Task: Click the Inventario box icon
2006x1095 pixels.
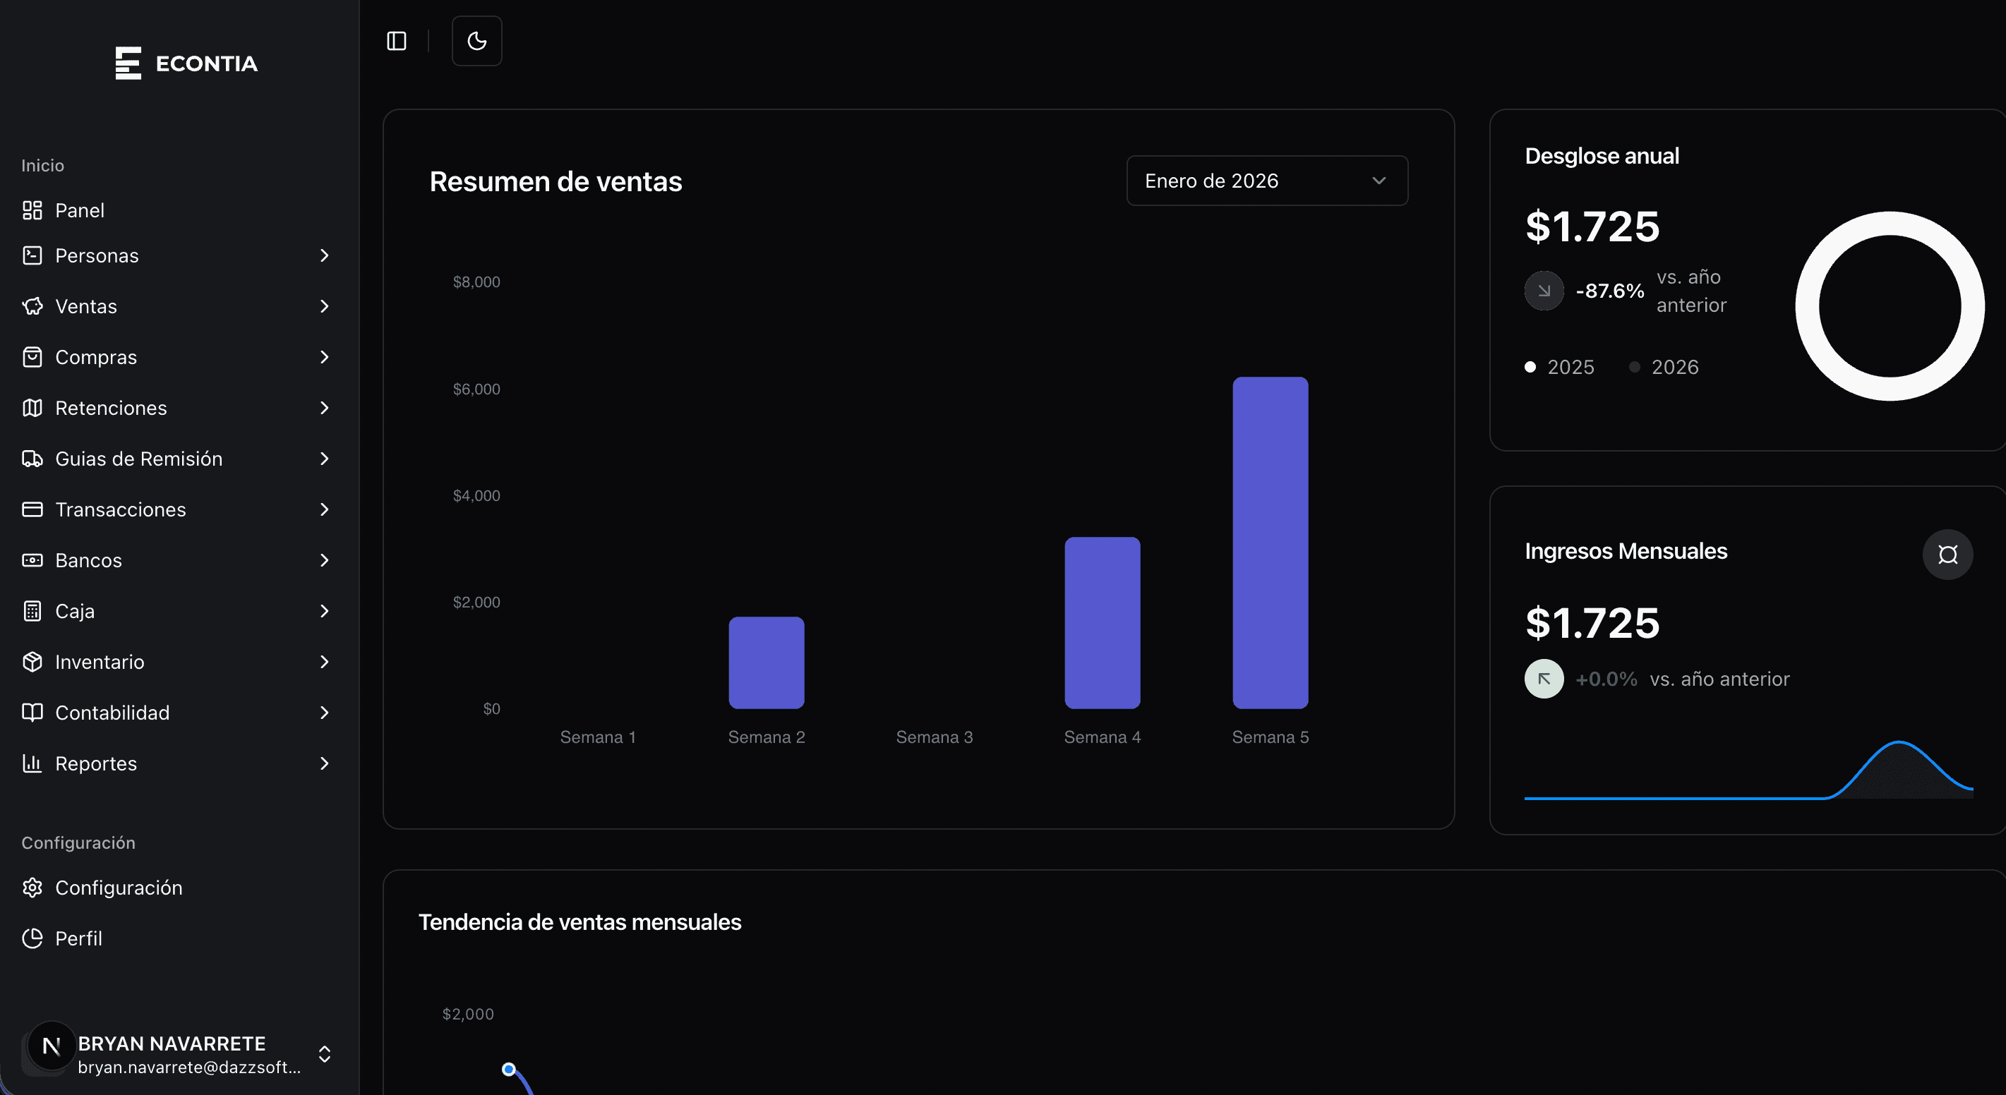Action: 32,662
